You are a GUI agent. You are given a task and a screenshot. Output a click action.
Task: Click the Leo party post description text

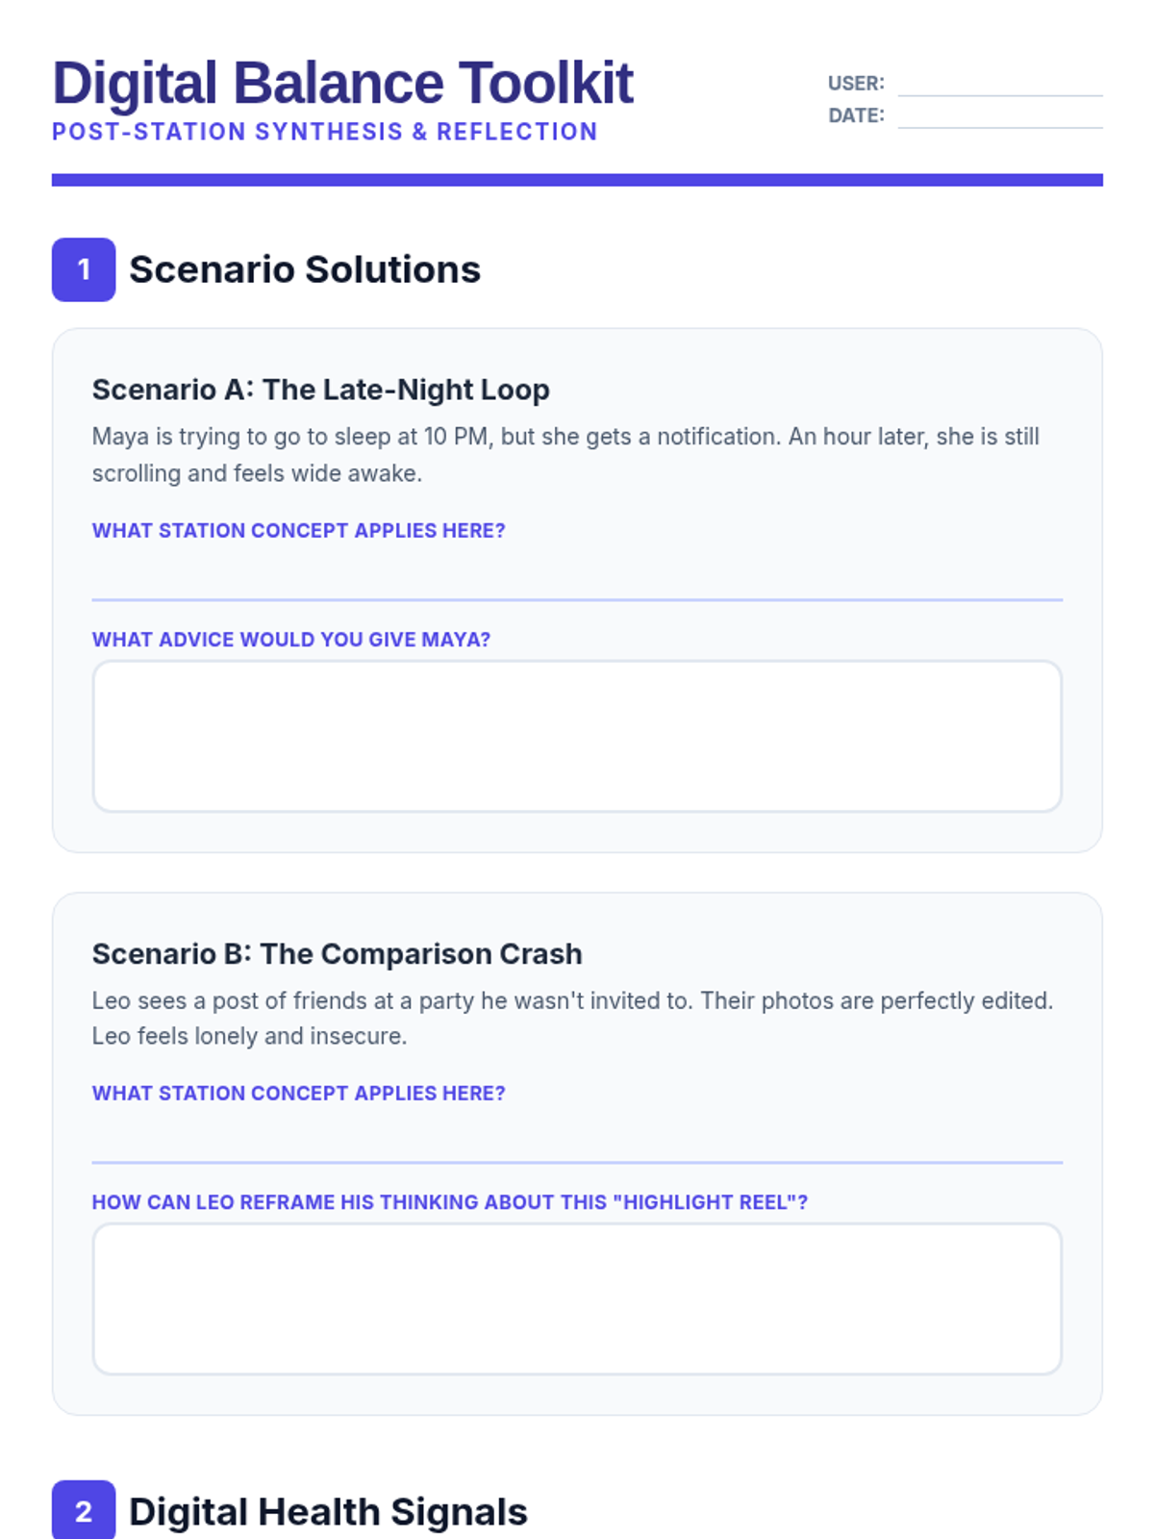[x=572, y=1019]
